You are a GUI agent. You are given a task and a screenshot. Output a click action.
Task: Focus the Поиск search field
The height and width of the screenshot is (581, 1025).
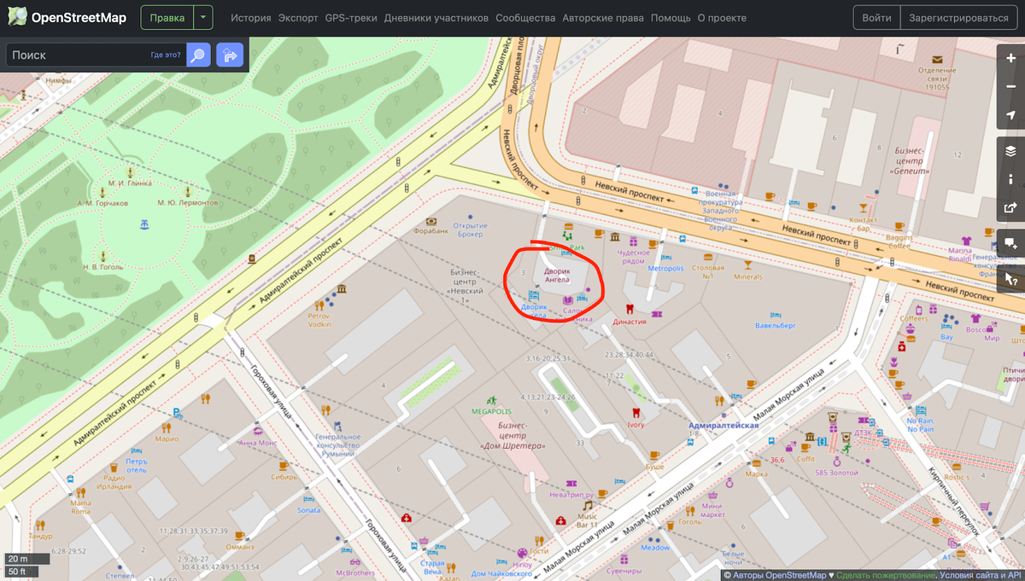coord(96,55)
